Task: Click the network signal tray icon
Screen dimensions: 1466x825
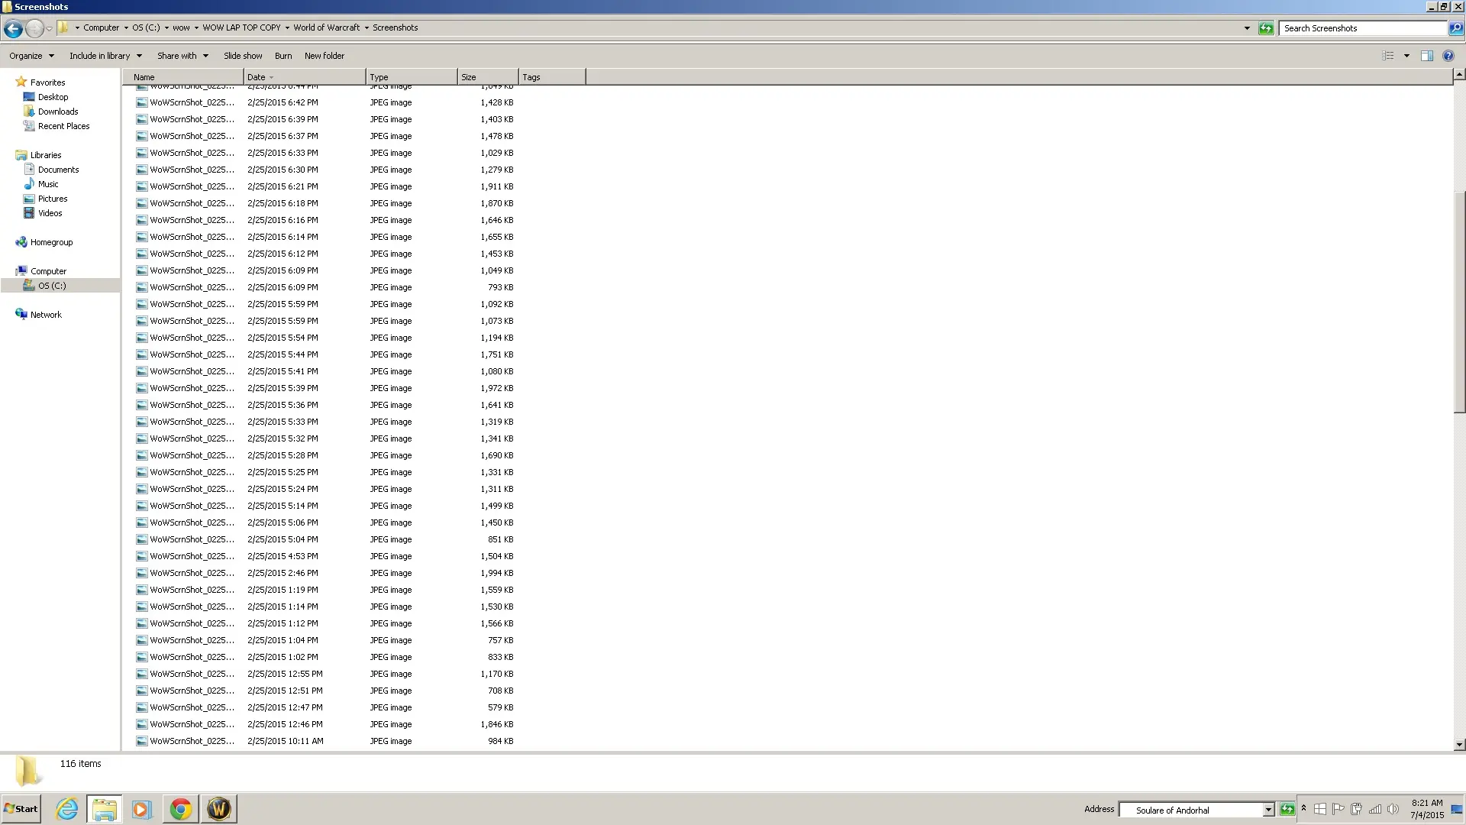Action: 1375,809
